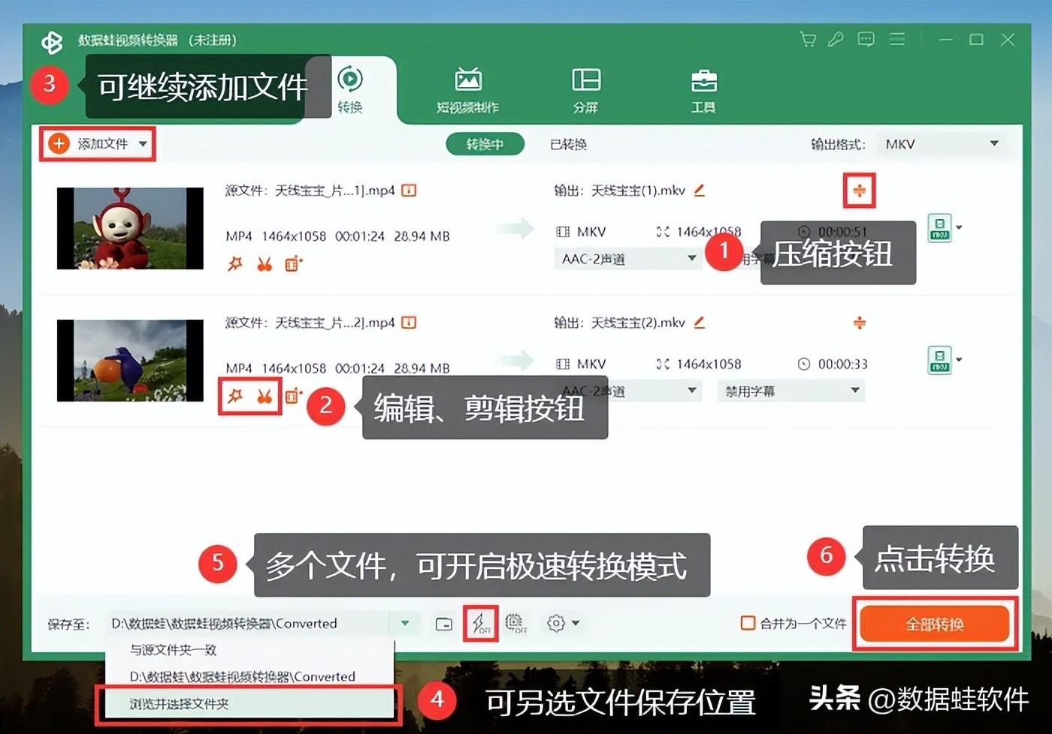Open AAC-2声道 audio dropdown for first video
This screenshot has width=1052, height=734.
[x=628, y=259]
